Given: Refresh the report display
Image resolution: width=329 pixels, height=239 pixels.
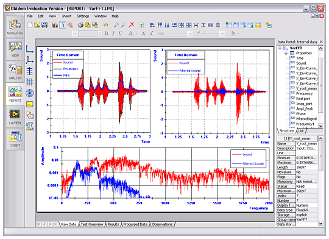Looking at the screenshot, I should coord(141,25).
